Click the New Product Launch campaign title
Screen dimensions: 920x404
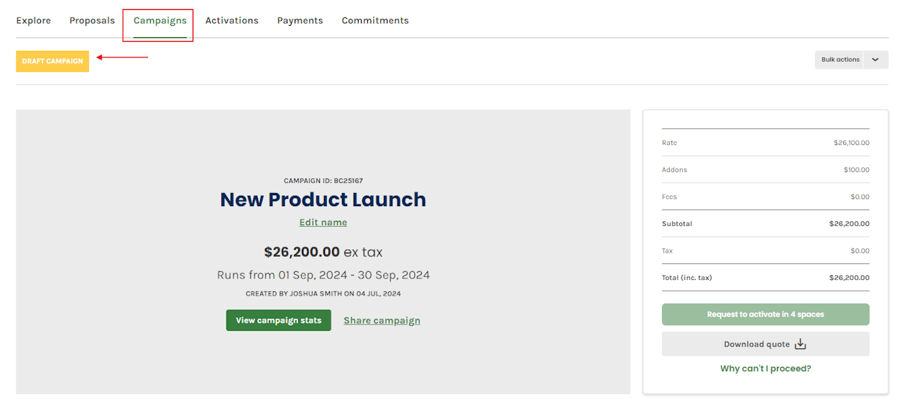point(323,199)
